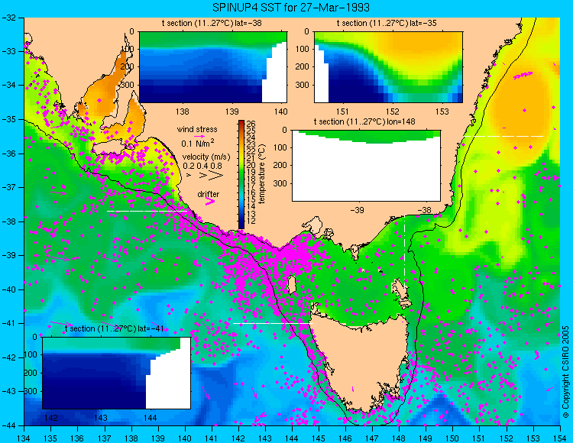Screen dimensions: 573x443
Task: Click the magenta drifter symbol under "drifter"
Action: click(x=210, y=201)
